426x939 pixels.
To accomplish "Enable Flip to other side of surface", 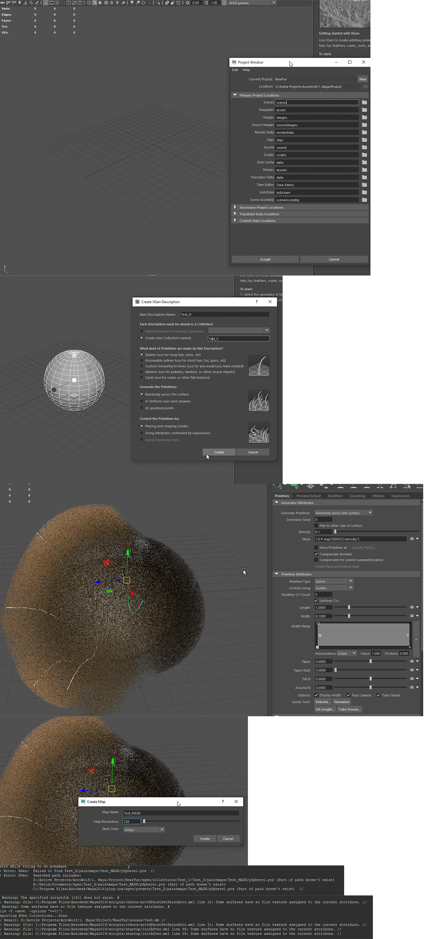I will click(316, 525).
